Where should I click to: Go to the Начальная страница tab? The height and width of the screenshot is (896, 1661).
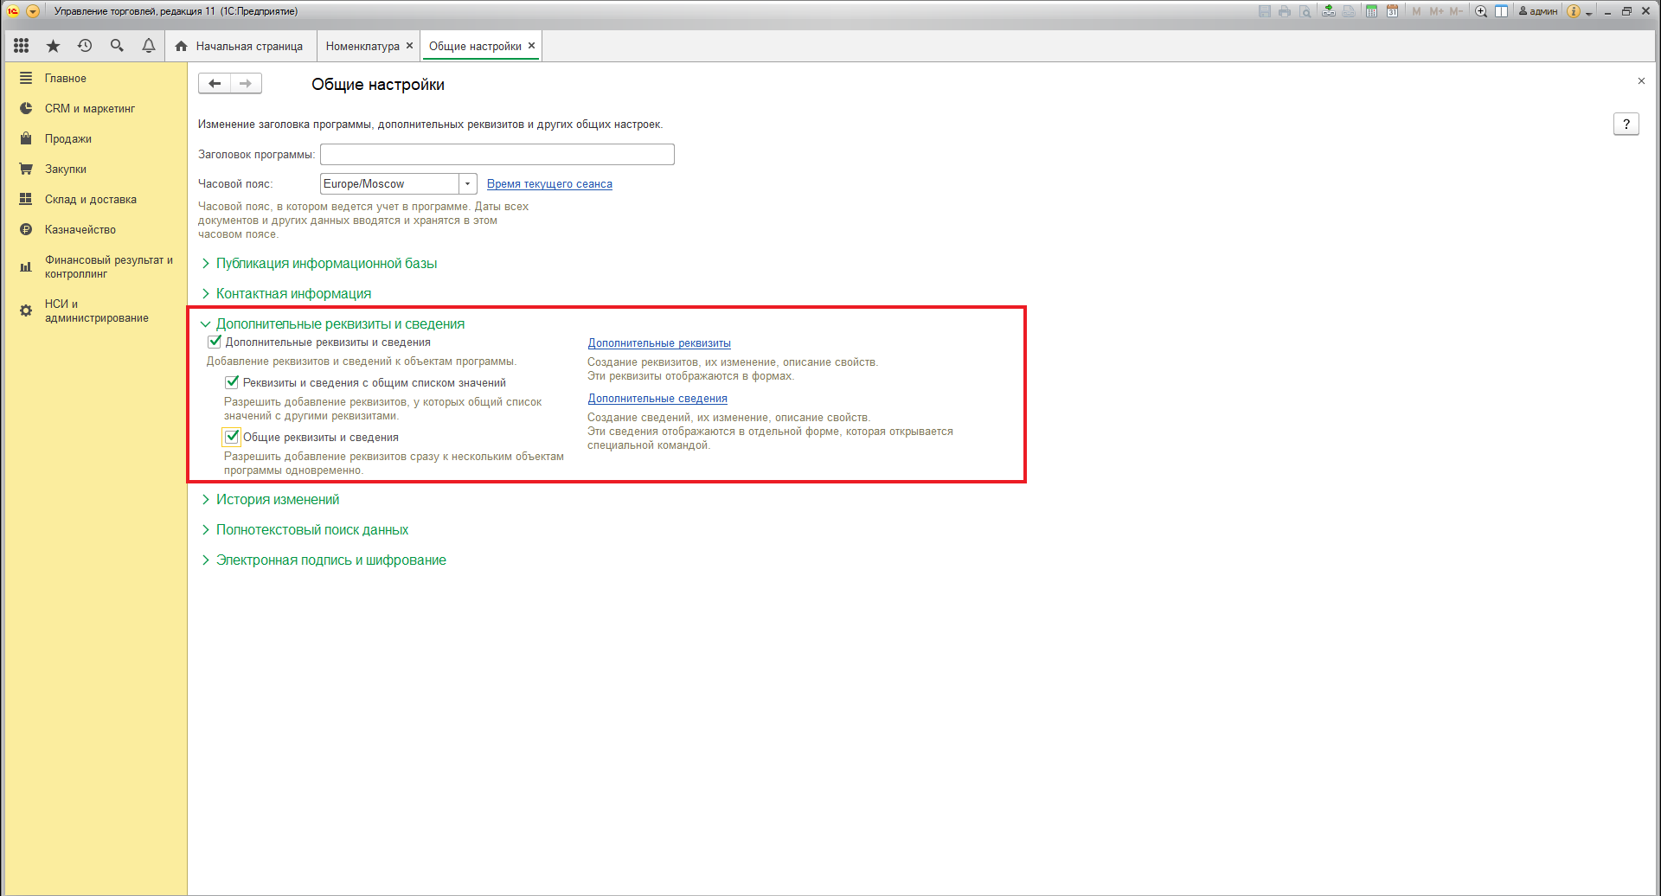point(248,47)
